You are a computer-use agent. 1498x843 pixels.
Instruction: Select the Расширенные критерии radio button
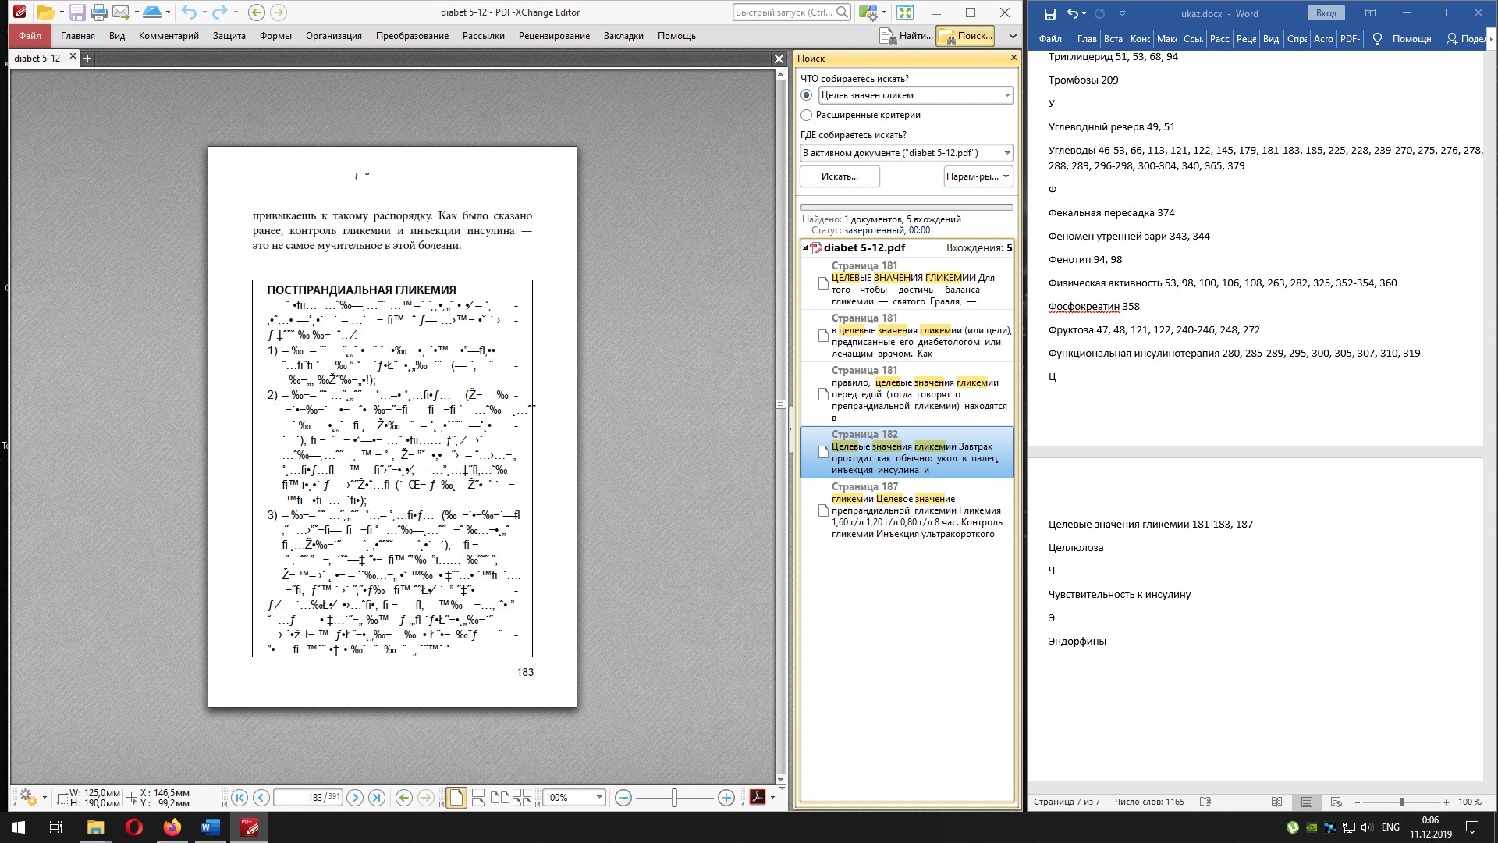(807, 115)
